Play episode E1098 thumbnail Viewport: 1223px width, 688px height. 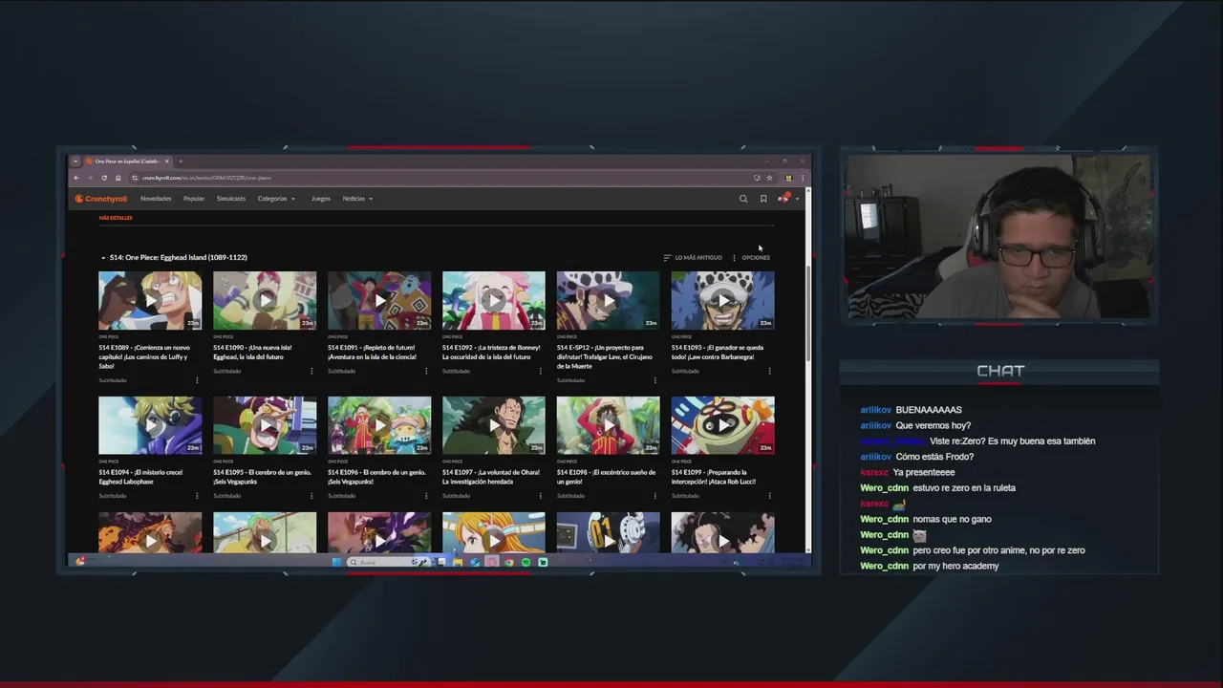[609, 425]
